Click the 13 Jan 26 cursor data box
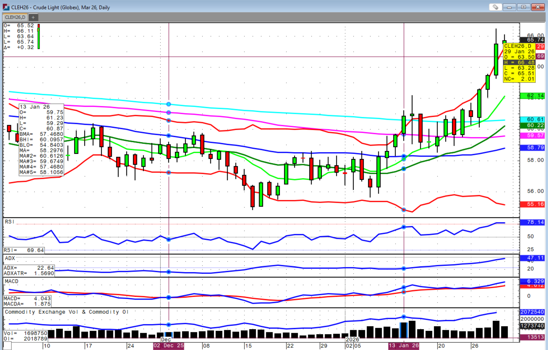Viewport: 548px width, 350px height. pos(41,139)
